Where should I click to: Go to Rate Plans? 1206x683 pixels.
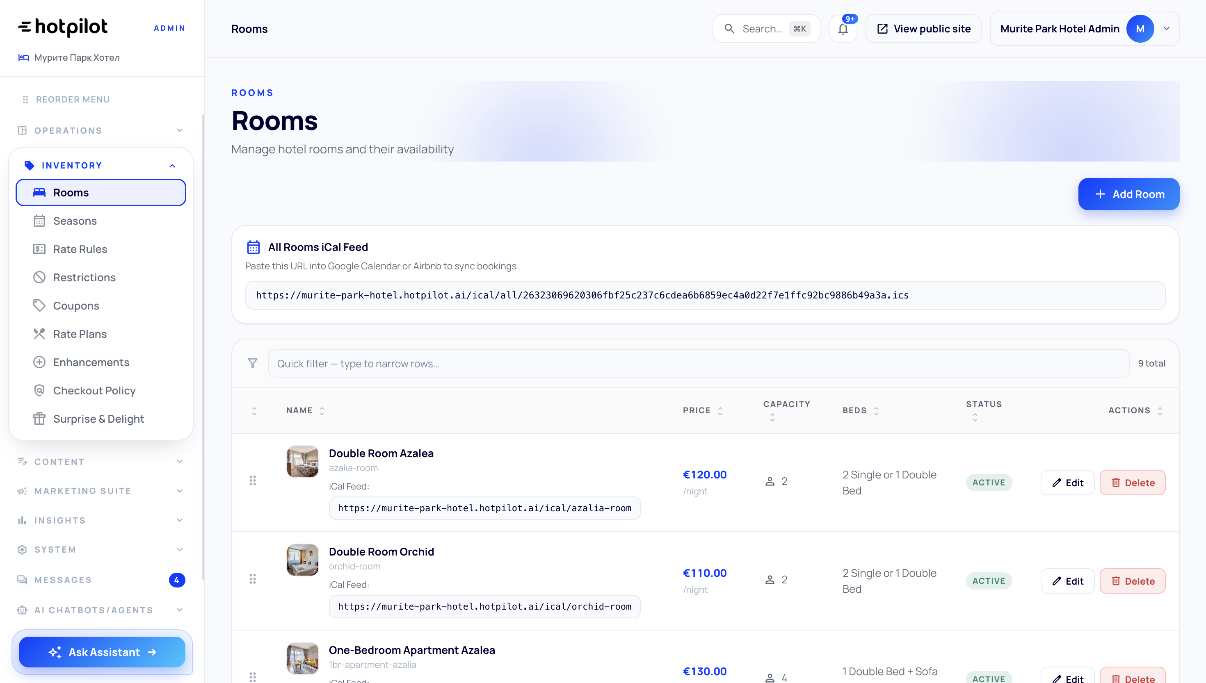(101, 334)
